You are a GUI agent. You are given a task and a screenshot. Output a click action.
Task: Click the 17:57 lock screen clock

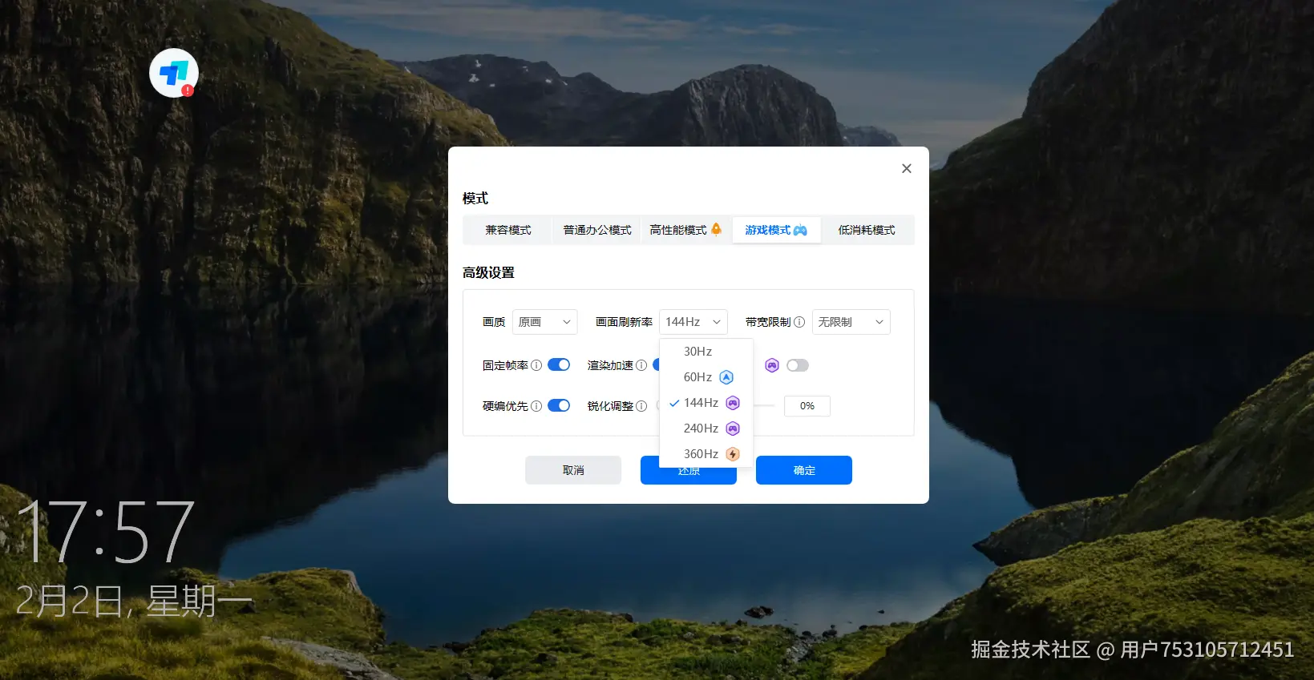pyautogui.click(x=106, y=532)
